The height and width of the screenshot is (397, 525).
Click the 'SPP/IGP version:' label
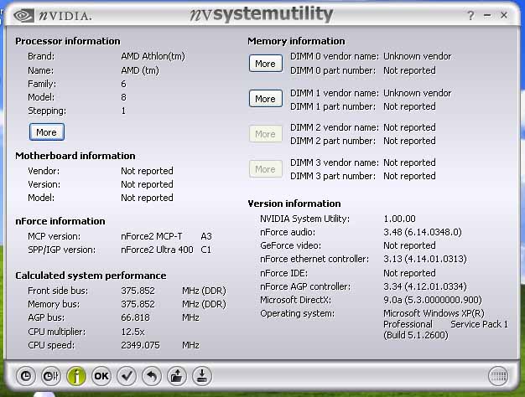61,250
